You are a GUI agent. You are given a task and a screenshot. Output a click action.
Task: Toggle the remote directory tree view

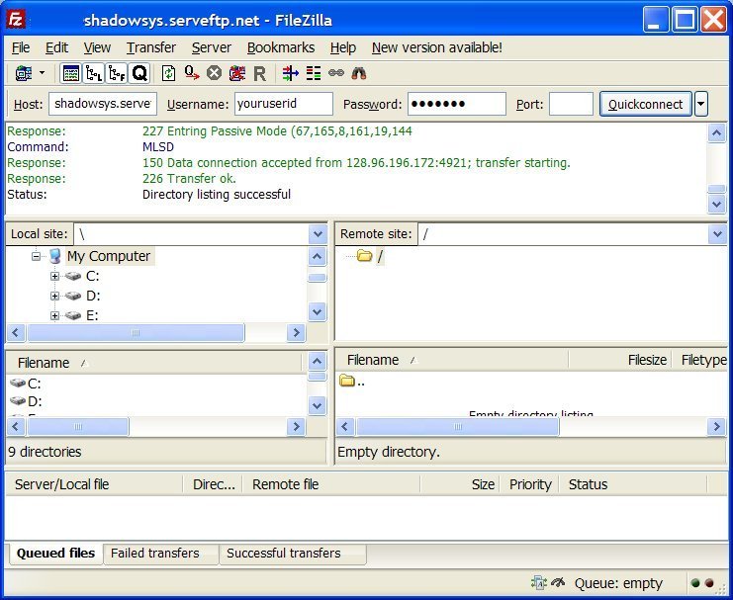[x=116, y=73]
